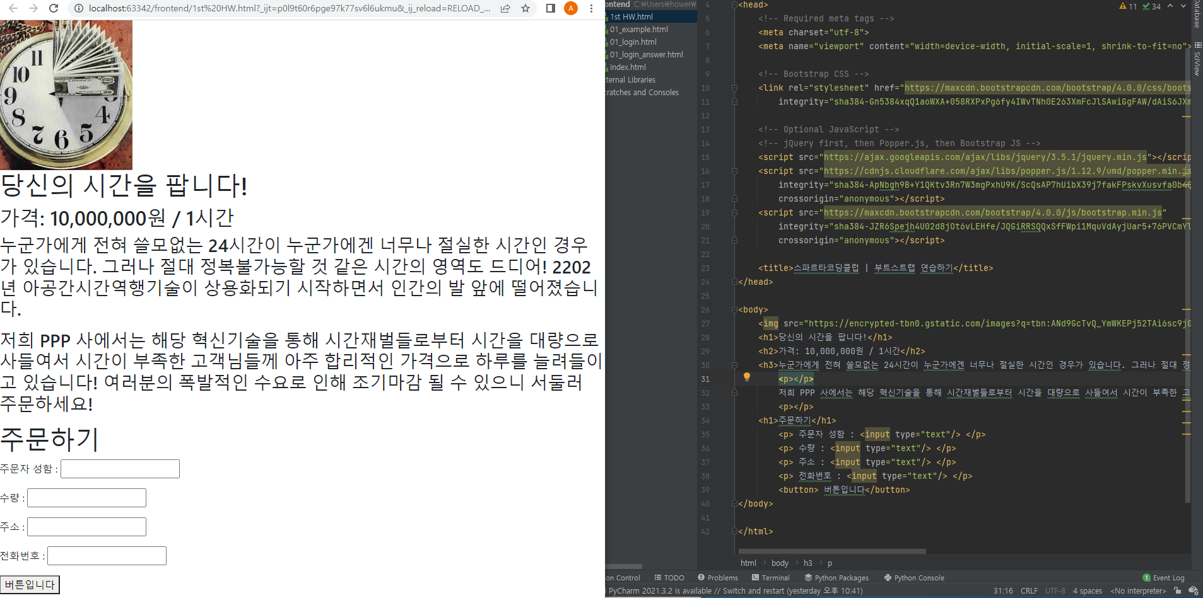Click the jquery.min.js URL on line 15
The width and height of the screenshot is (1203, 598).
pos(985,158)
